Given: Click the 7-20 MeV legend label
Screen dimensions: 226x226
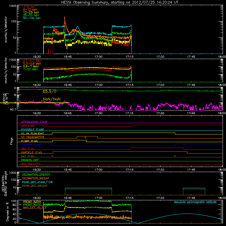Looking at the screenshot, I should coord(31,69).
